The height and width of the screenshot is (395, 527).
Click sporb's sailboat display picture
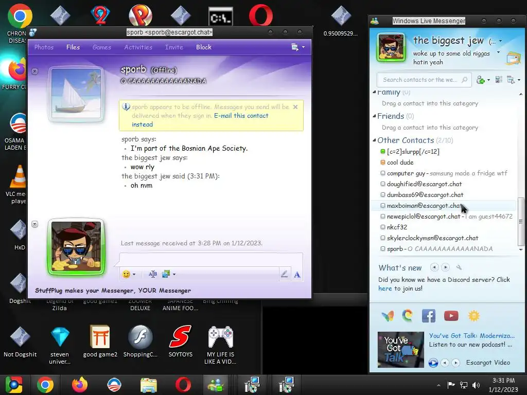point(76,94)
